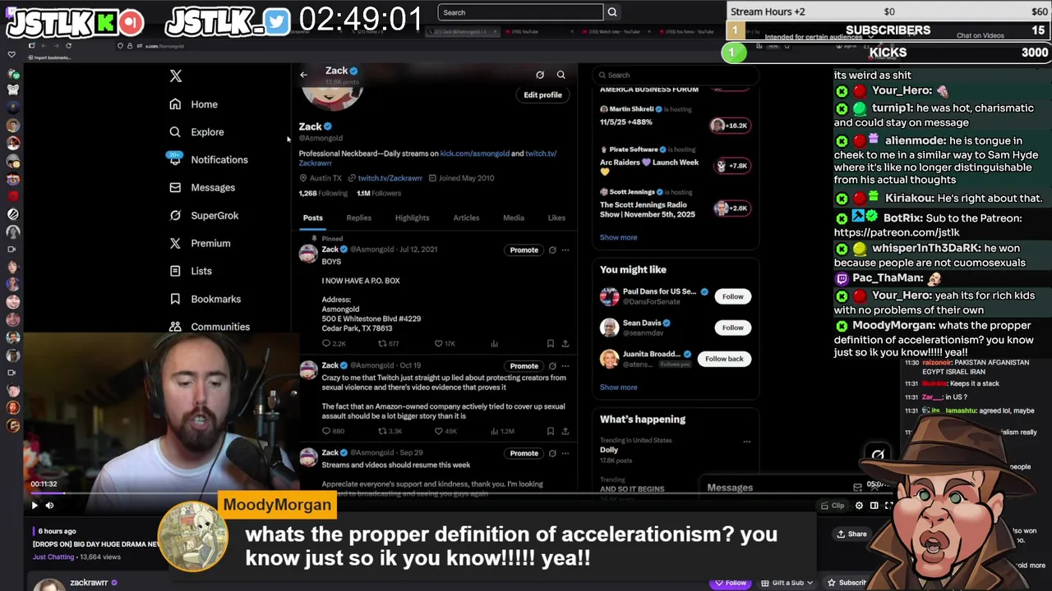Click Grok icon in profile header
This screenshot has height=591, width=1052.
(x=540, y=75)
